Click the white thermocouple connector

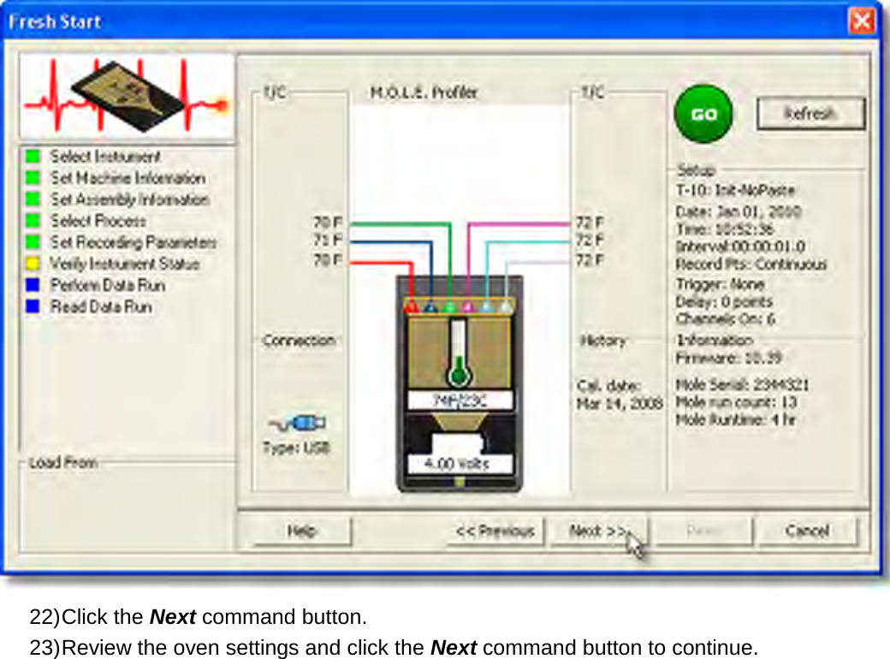coord(505,307)
